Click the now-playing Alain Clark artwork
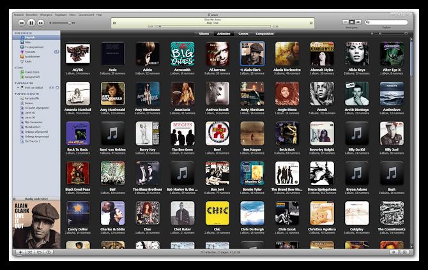 click(x=36, y=225)
